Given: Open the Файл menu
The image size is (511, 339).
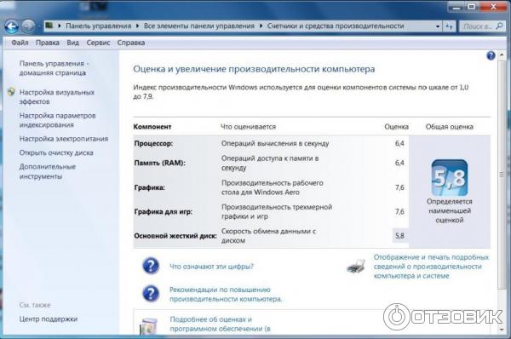Looking at the screenshot, I should pyautogui.click(x=20, y=43).
